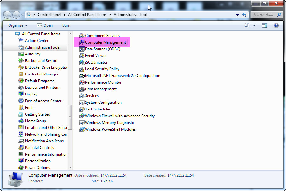Go to Control Panel breadcrumb
This screenshot has height=191, width=286.
49,15
